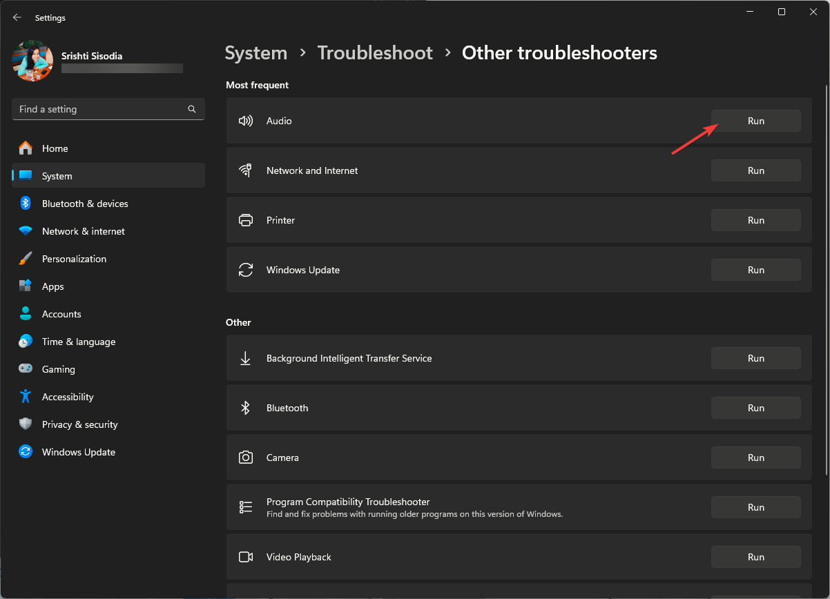The width and height of the screenshot is (830, 599).
Task: Click the Program Compatibility Troubleshooter list icon
Action: 246,507
